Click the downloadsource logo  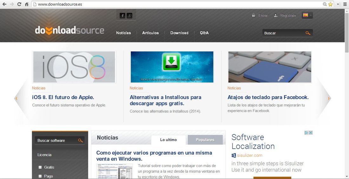tap(69, 30)
